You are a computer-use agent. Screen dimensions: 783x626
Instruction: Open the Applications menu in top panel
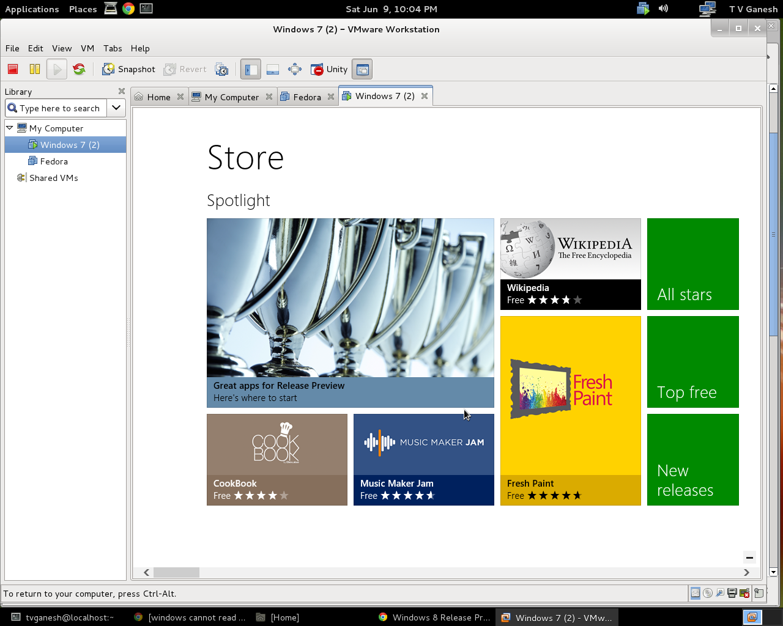pos(32,9)
